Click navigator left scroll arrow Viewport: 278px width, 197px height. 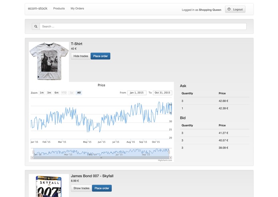(32, 158)
